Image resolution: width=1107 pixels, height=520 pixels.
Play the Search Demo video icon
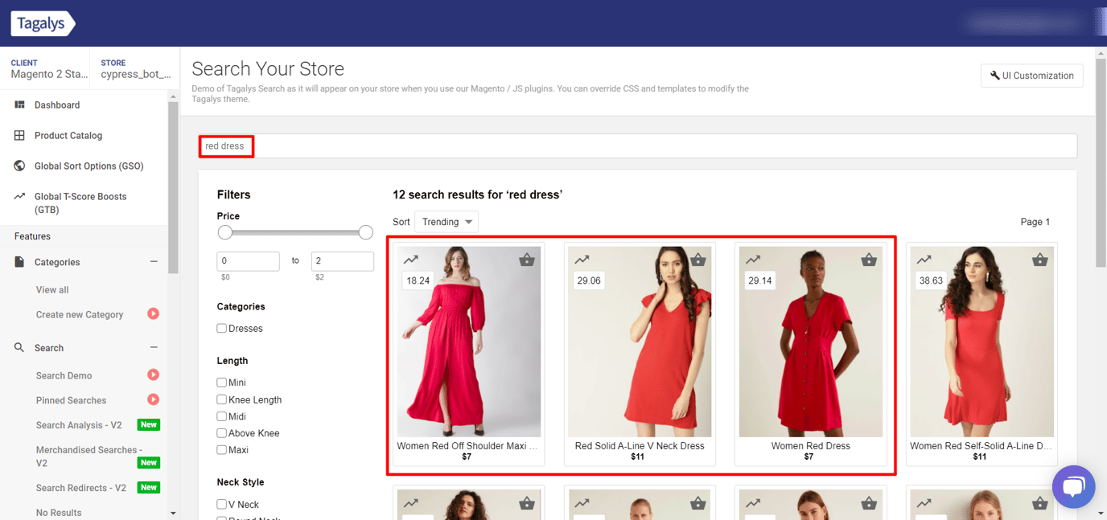click(x=153, y=375)
